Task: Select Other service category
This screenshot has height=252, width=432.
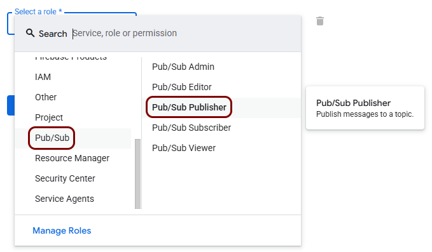Action: 46,97
